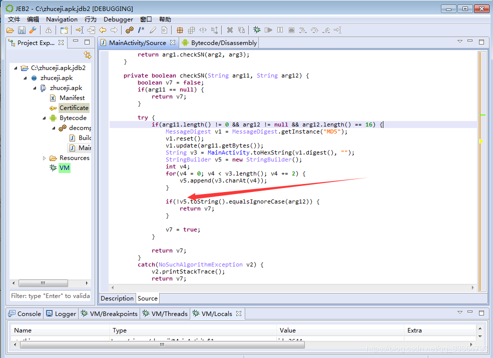Select the VM tree item

pyautogui.click(x=65, y=168)
